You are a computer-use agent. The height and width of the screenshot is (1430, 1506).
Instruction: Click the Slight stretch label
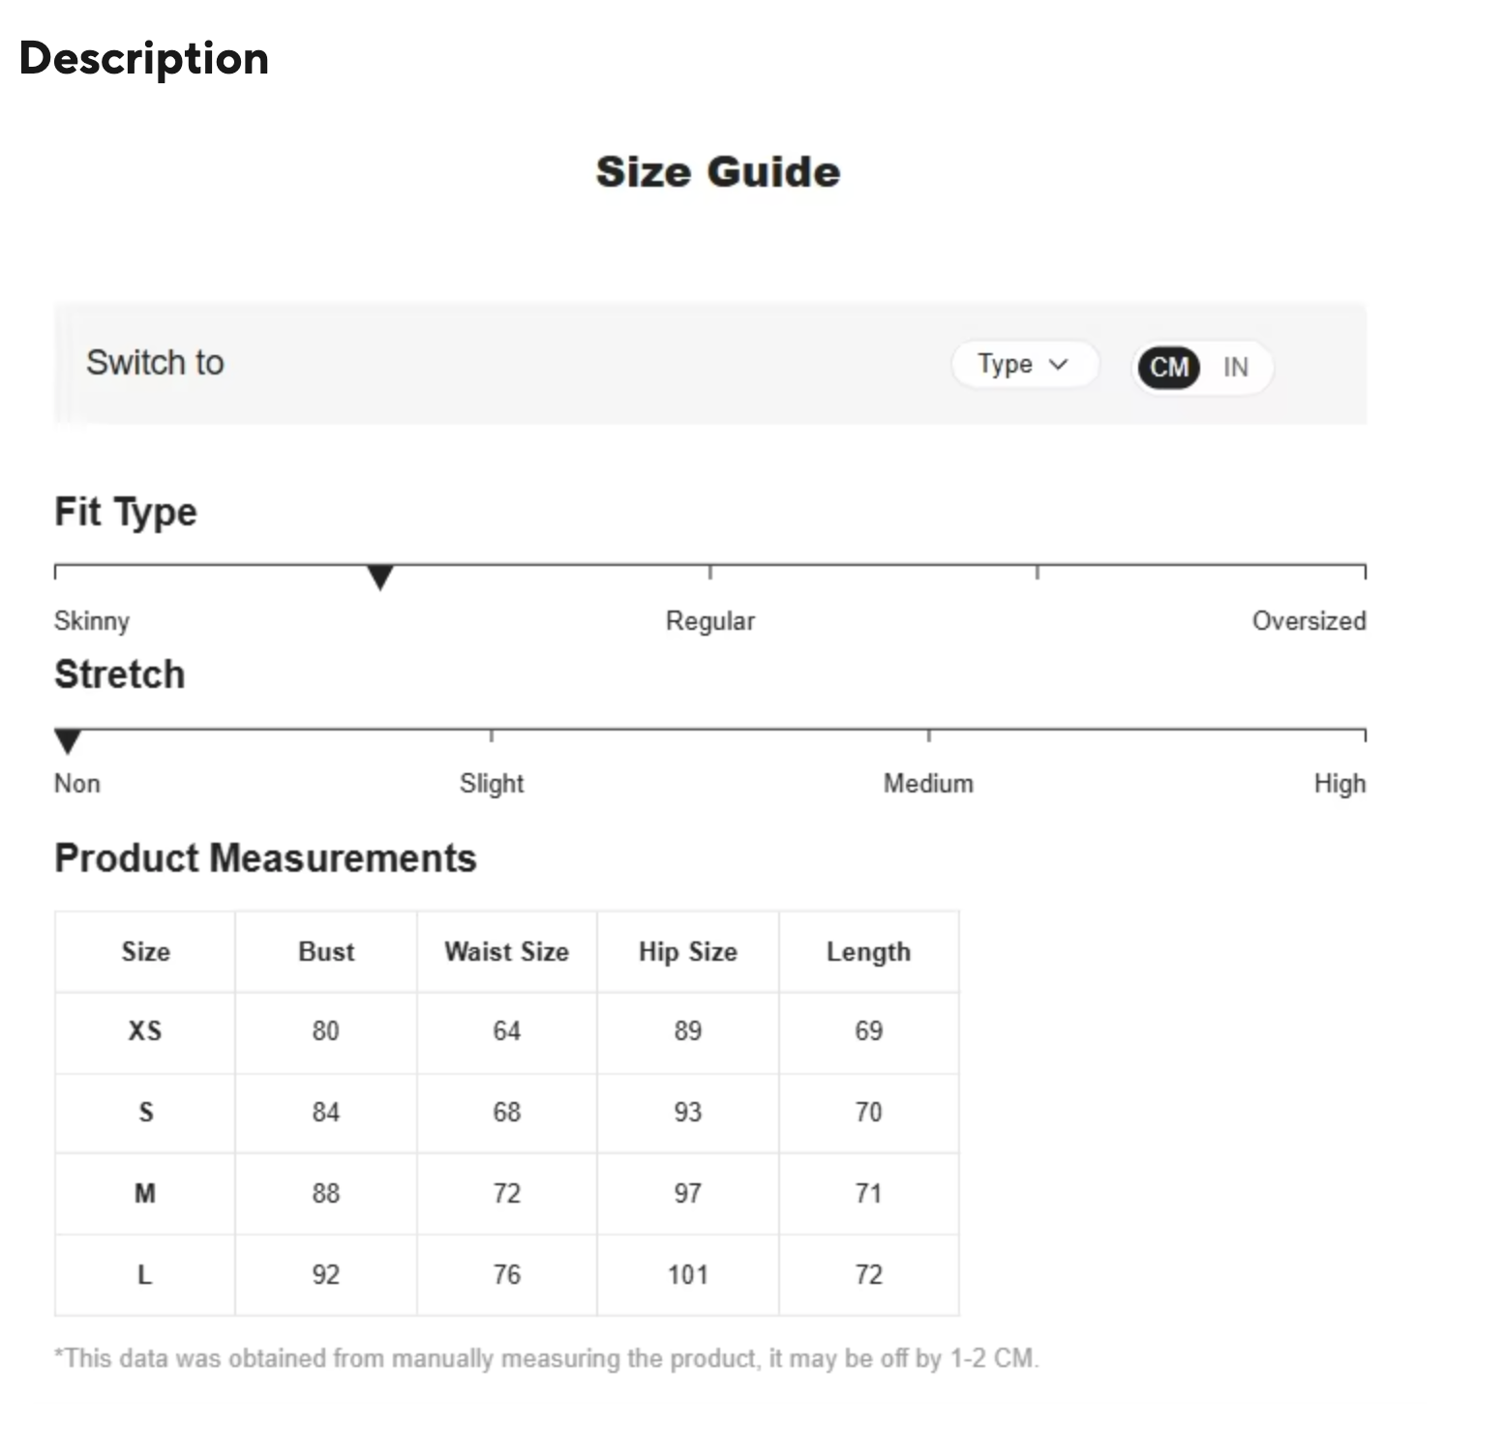[492, 784]
